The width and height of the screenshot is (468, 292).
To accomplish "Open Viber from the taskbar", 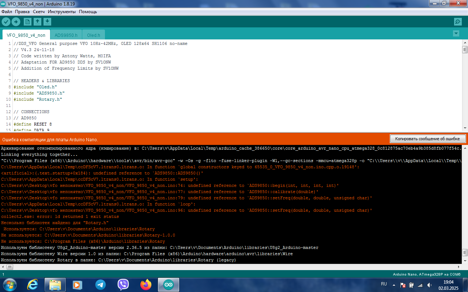I will (123, 285).
